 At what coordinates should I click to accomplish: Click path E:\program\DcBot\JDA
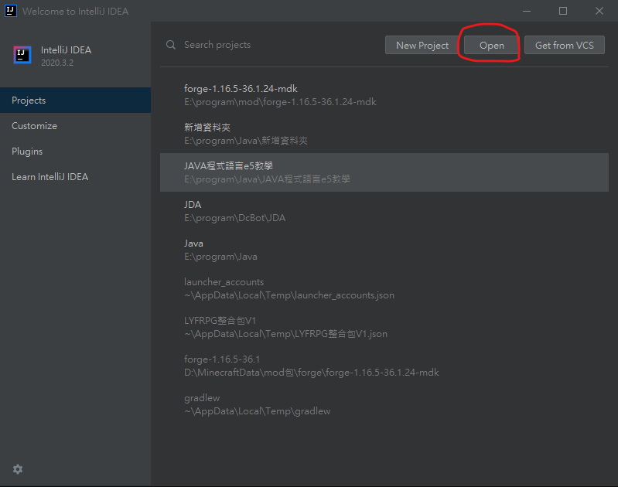(x=234, y=218)
